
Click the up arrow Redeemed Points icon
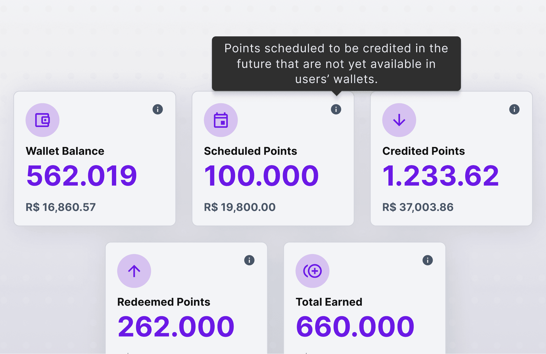[134, 271]
